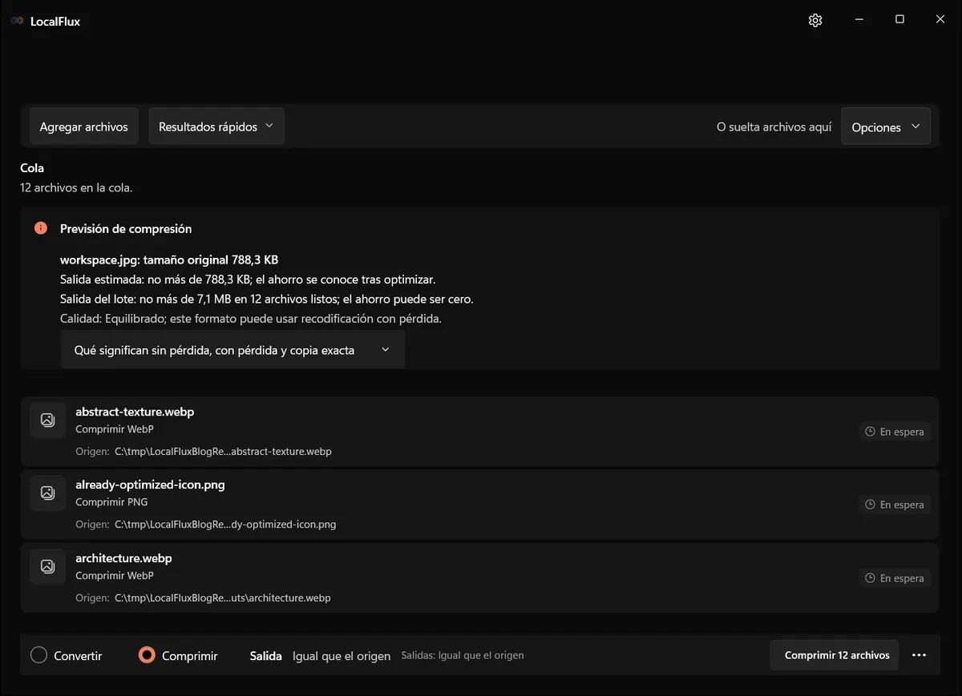Click the Salidas: Igual que el origen text

(463, 655)
